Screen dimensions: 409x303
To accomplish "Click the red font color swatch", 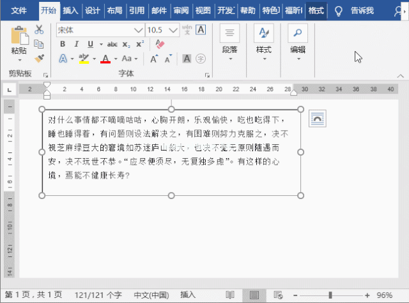I will click(105, 59).
